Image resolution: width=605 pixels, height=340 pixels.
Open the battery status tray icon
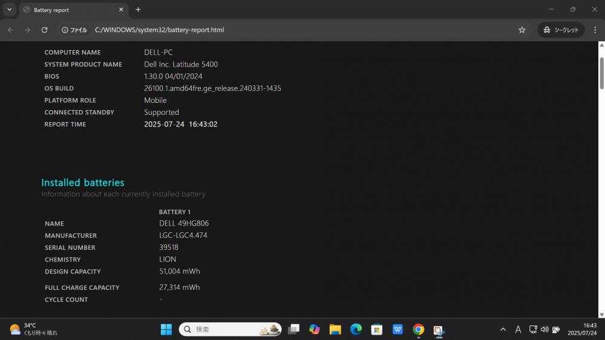(x=556, y=329)
